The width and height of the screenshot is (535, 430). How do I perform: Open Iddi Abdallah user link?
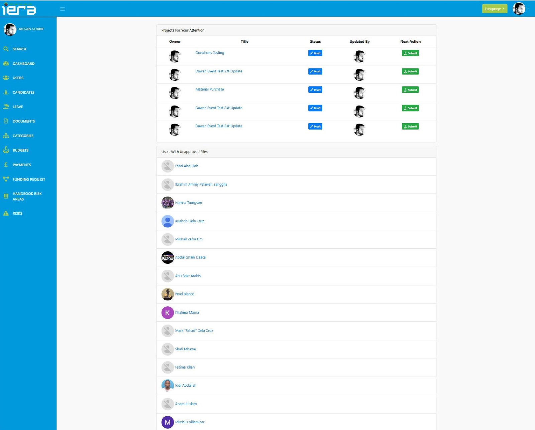coord(186,385)
